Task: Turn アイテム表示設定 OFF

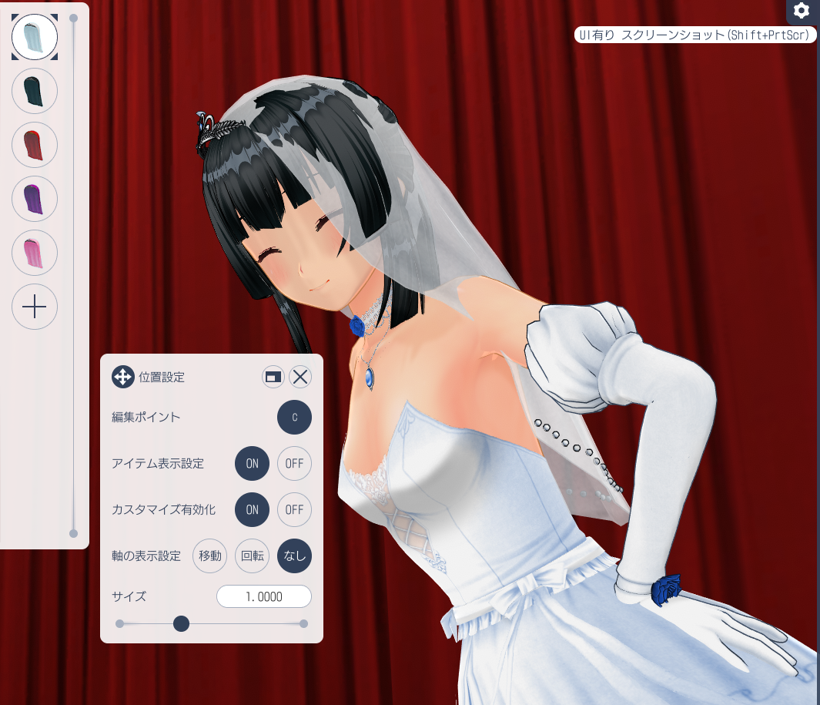Action: click(x=294, y=463)
